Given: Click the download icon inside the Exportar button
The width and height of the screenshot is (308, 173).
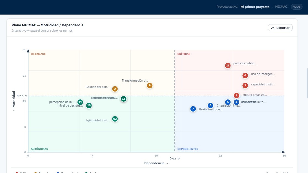Looking at the screenshot, I should [273, 28].
